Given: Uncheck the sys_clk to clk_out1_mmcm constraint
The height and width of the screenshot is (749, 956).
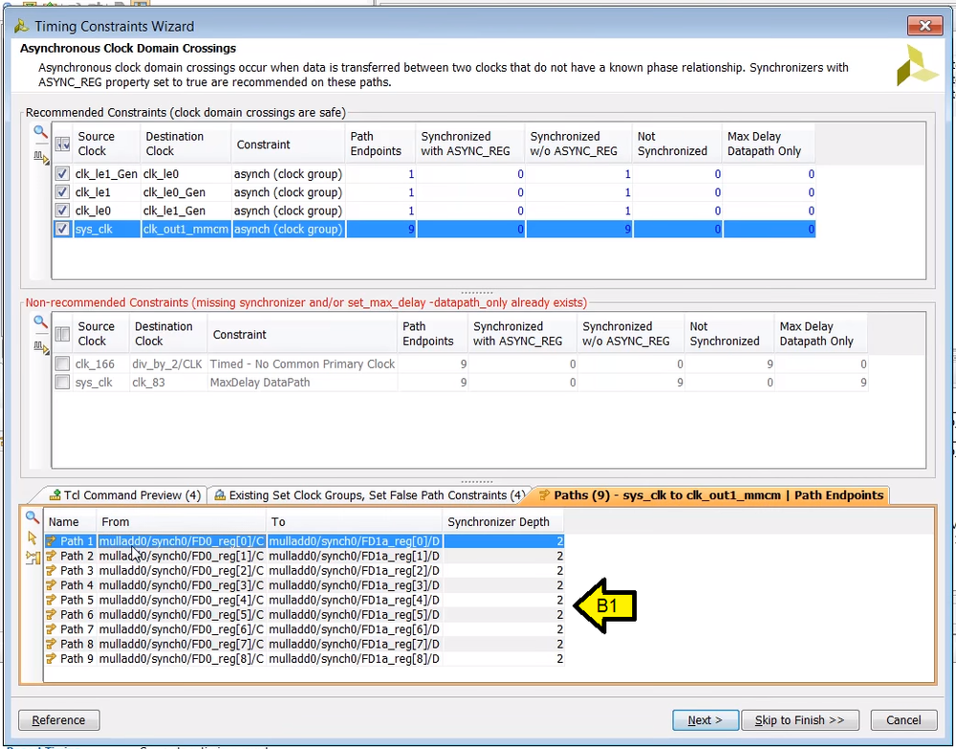Looking at the screenshot, I should point(61,229).
